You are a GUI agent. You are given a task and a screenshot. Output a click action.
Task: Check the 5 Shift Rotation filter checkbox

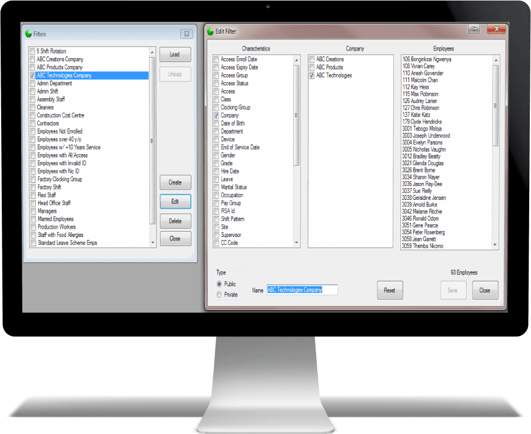[32, 51]
